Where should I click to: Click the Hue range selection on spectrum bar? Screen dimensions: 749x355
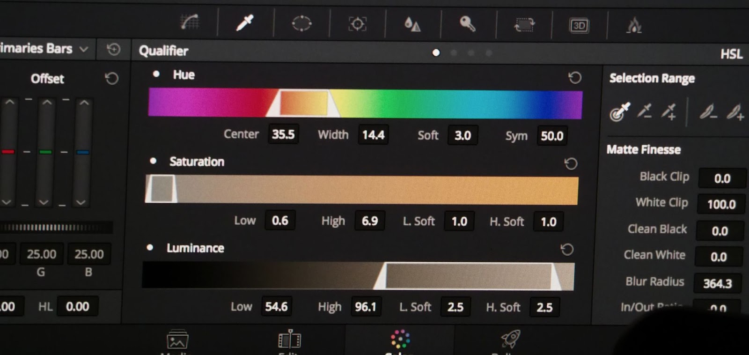click(303, 103)
